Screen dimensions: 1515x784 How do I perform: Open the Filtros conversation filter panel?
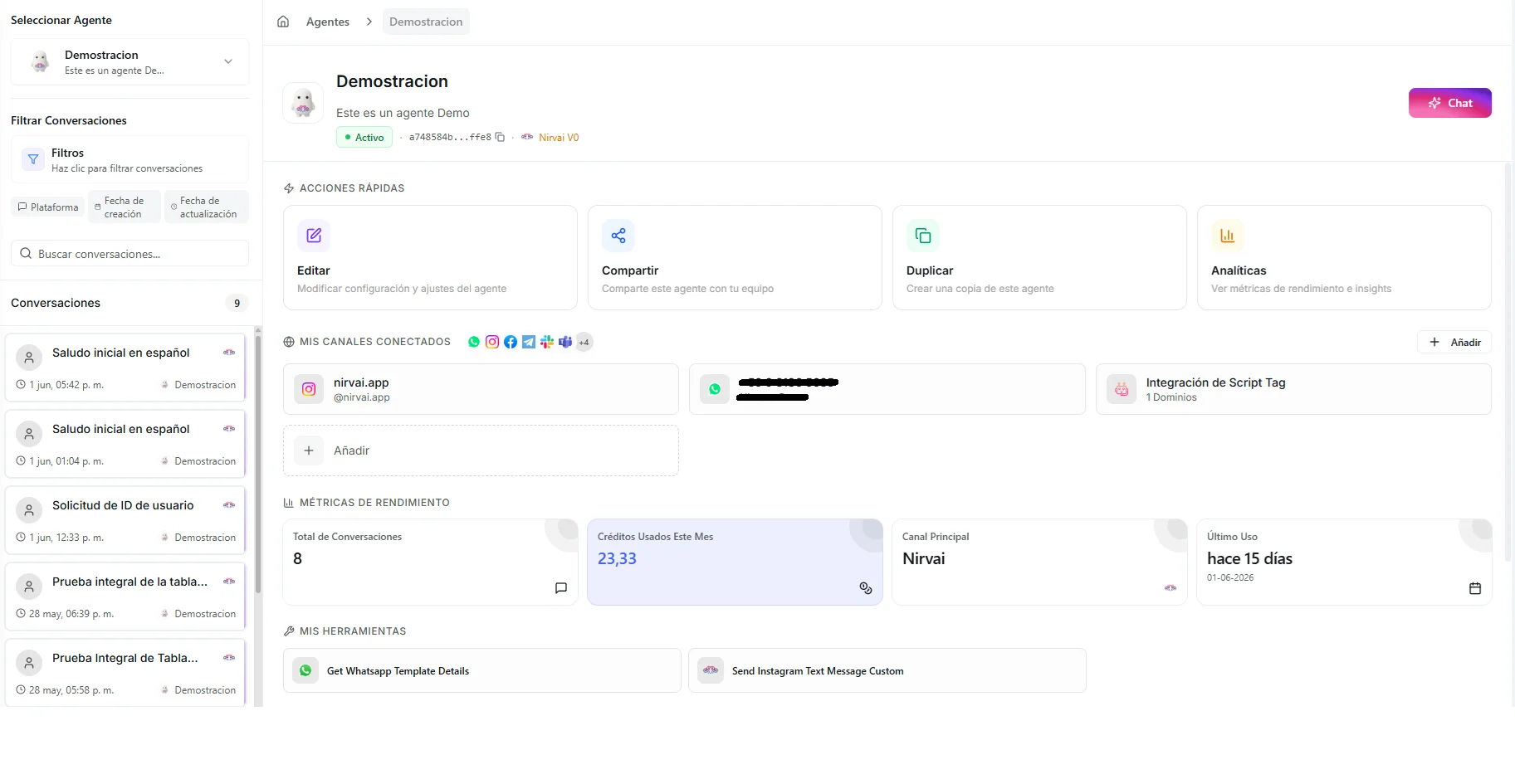point(130,159)
